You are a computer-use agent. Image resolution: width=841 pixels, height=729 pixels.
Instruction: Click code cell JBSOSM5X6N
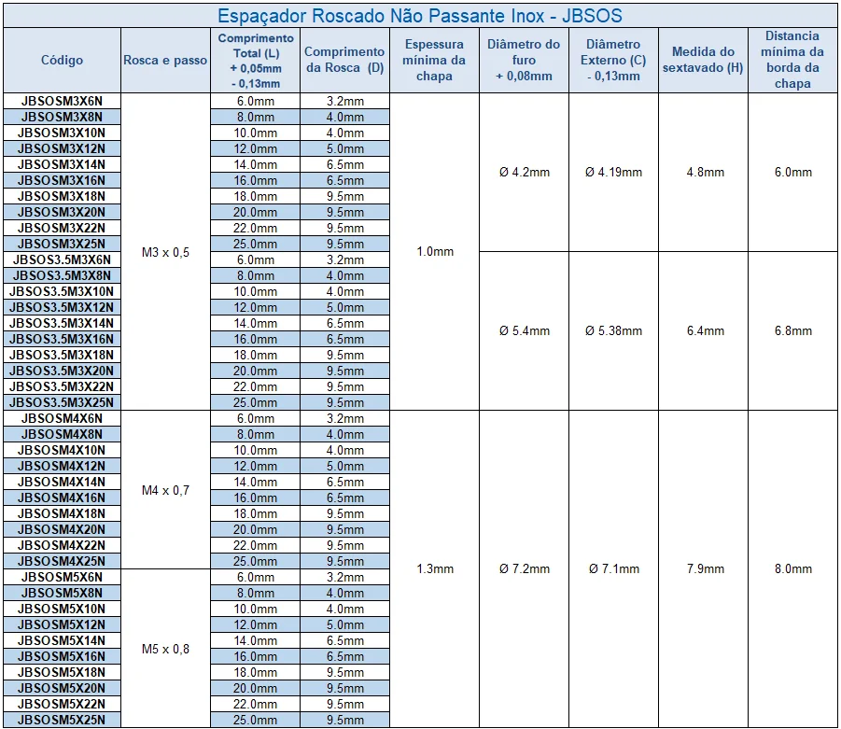coord(63,577)
